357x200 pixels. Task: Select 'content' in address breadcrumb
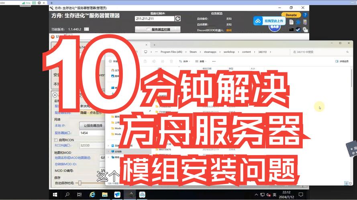click(x=246, y=52)
